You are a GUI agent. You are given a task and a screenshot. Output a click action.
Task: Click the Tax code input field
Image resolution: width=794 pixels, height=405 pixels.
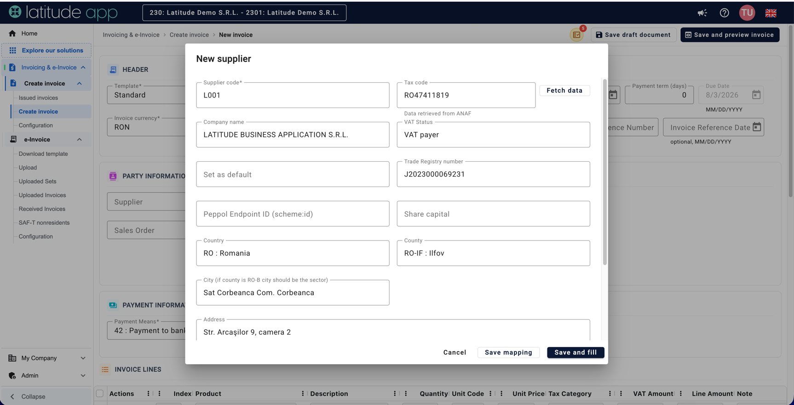[x=466, y=95]
